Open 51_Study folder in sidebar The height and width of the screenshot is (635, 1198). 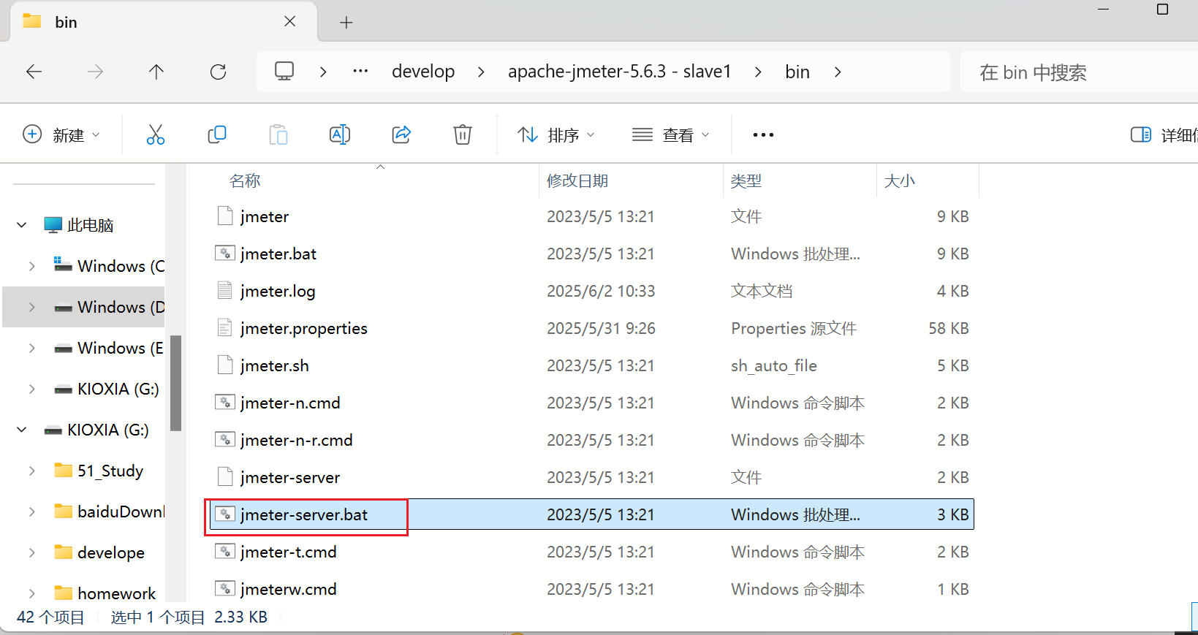(99, 471)
